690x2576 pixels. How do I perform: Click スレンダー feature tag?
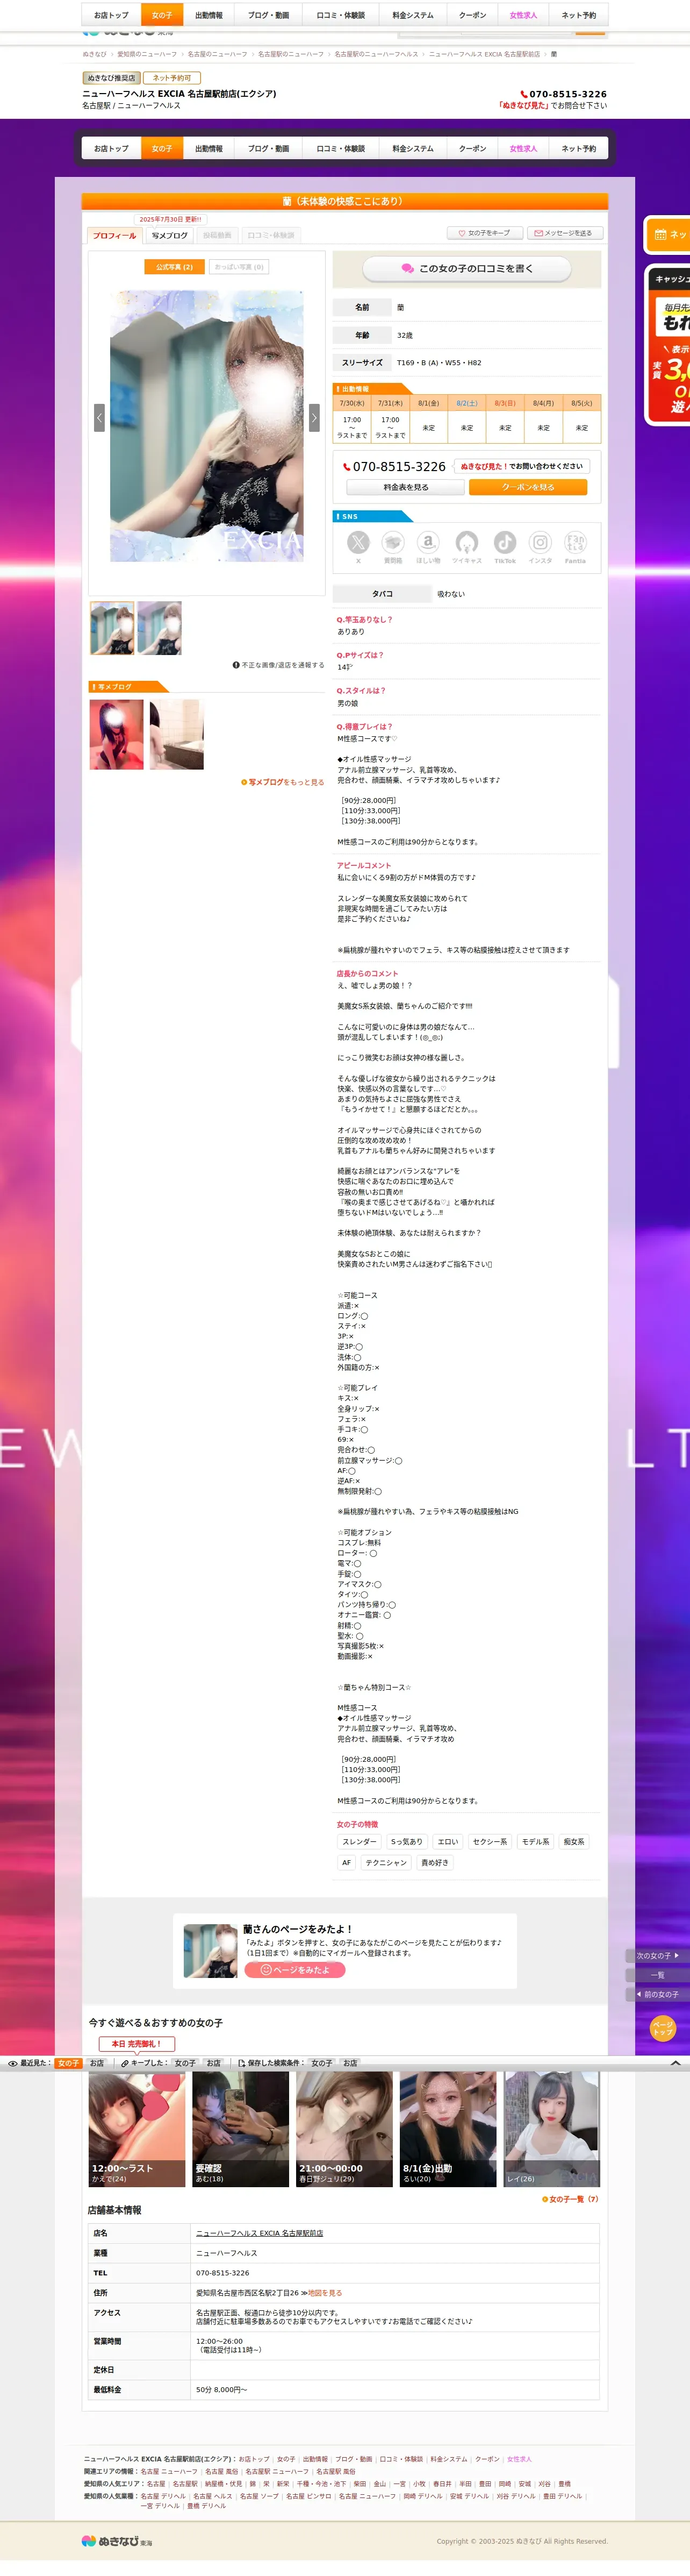coord(360,1842)
